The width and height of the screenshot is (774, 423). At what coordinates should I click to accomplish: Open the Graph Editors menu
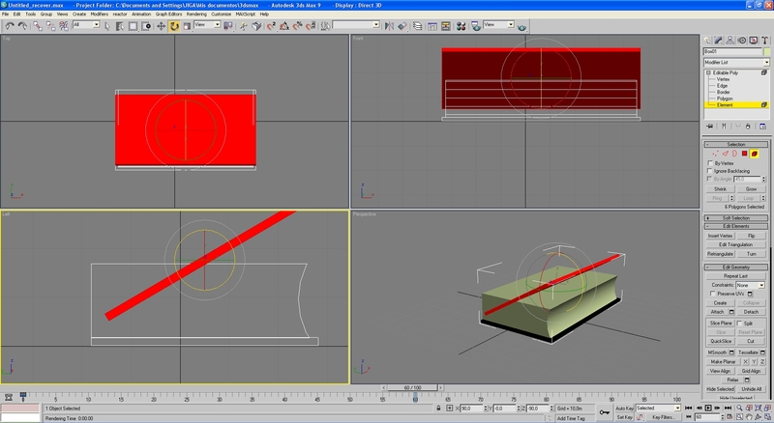pos(168,14)
